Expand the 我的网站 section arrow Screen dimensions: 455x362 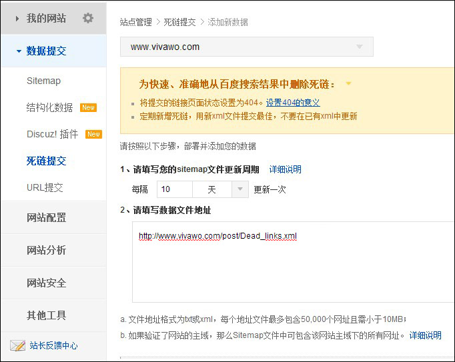(x=17, y=19)
